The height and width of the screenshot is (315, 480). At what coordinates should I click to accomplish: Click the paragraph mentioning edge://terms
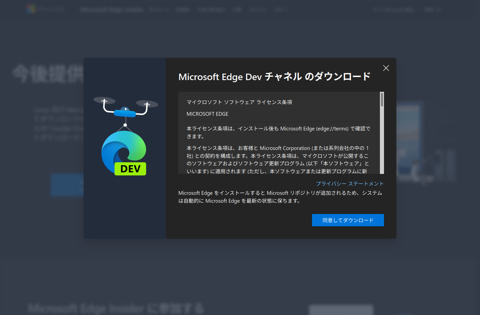pyautogui.click(x=278, y=133)
